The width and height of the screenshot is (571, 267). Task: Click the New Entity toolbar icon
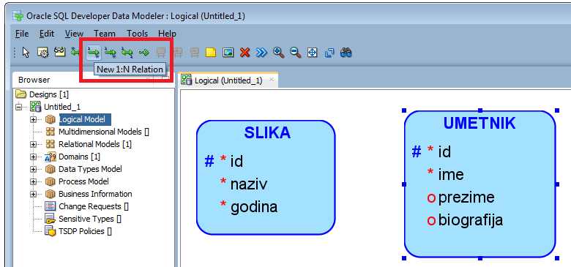click(x=42, y=53)
